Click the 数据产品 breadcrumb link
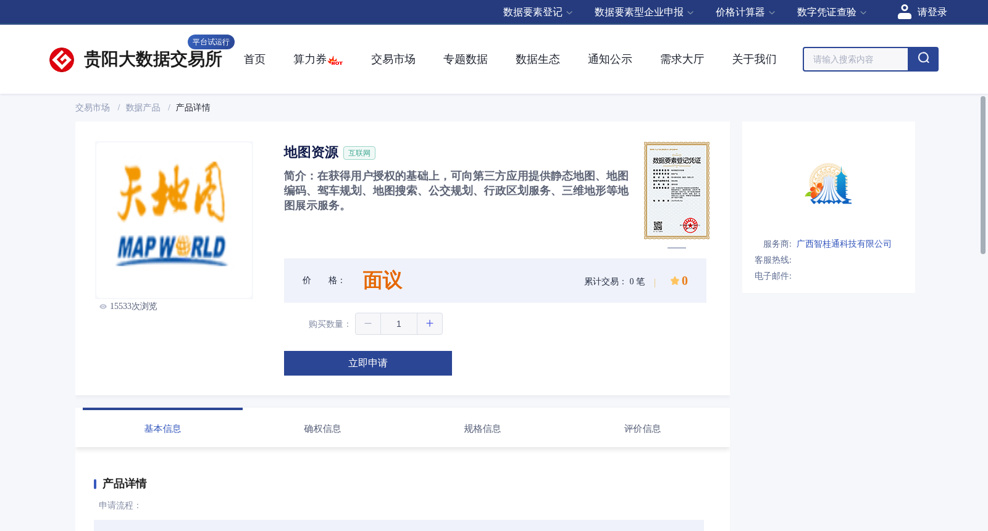This screenshot has width=988, height=531. tap(143, 108)
